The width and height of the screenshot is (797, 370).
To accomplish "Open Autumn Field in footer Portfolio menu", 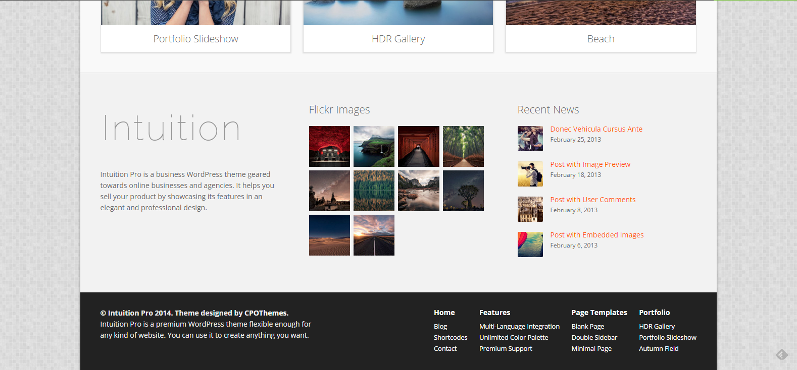I will coord(658,349).
